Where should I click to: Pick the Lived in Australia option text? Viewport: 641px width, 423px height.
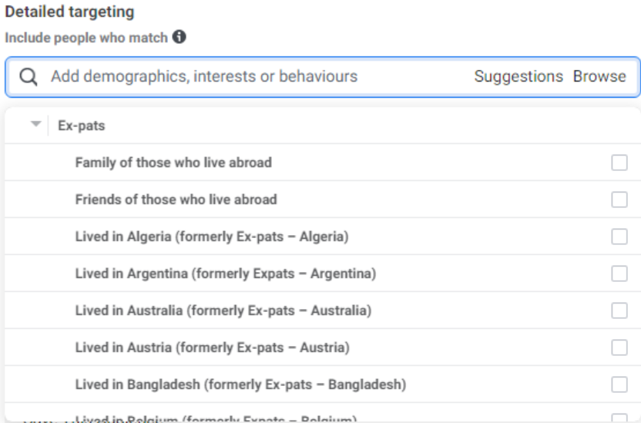[223, 311]
